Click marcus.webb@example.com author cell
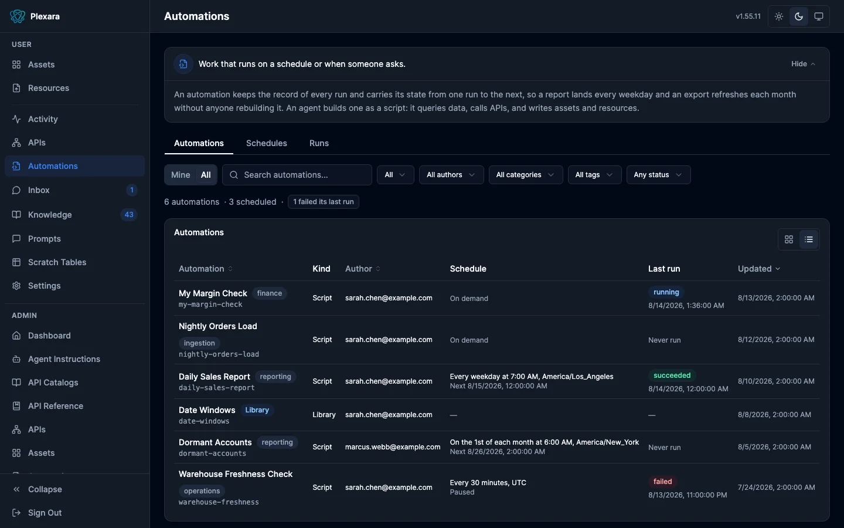 393,447
